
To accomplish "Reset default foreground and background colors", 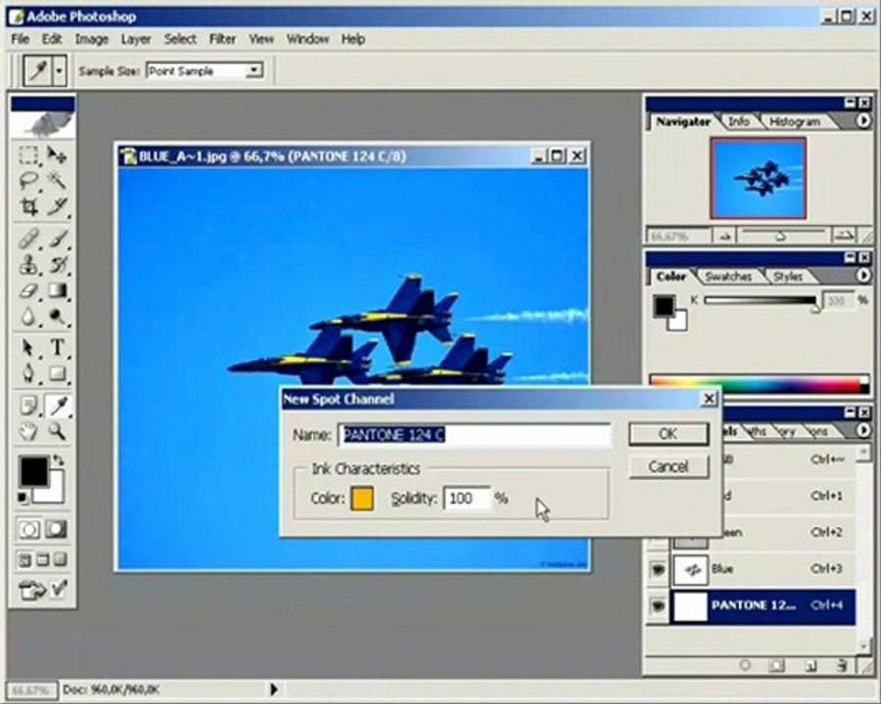I will point(22,498).
